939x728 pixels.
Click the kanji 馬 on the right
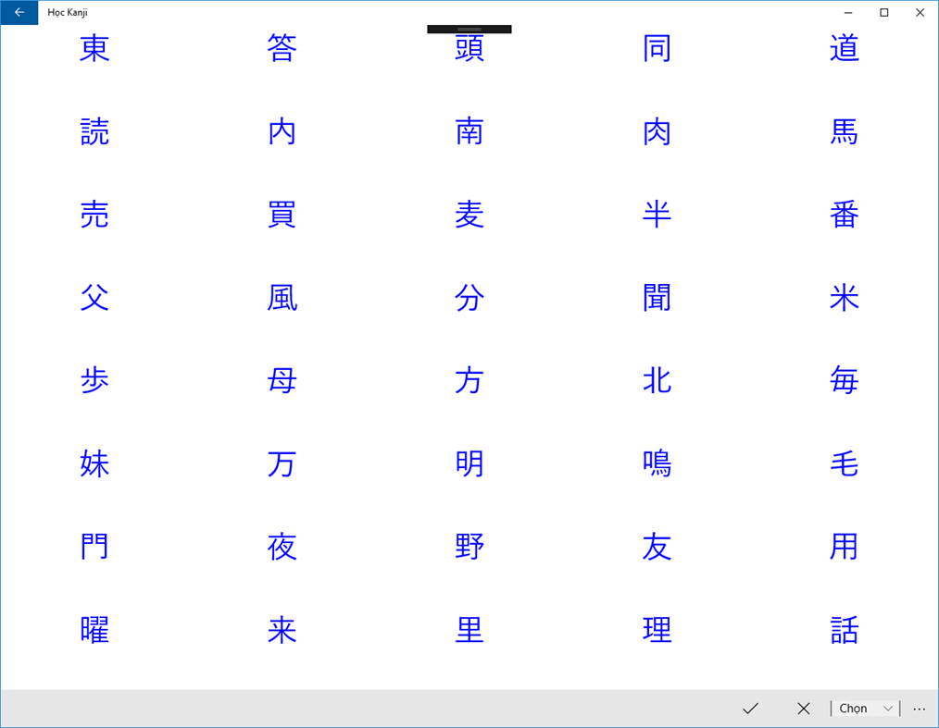(844, 132)
